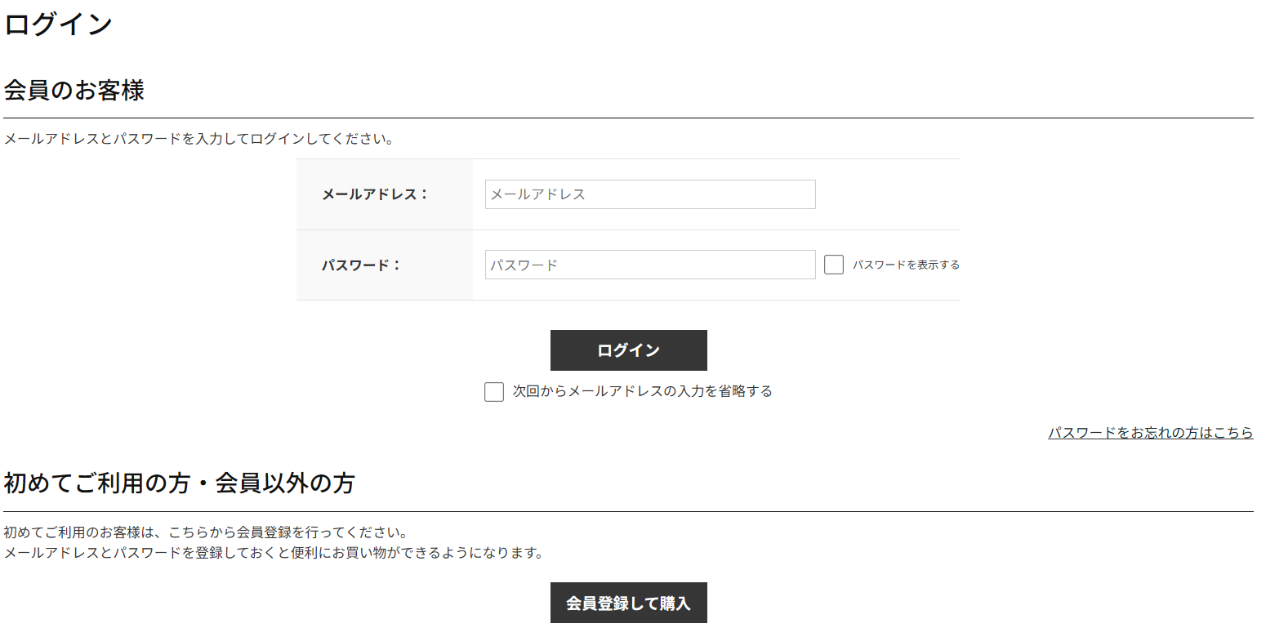Click the border between email and password rows
Viewport: 1266px width, 628px height.
(628, 229)
